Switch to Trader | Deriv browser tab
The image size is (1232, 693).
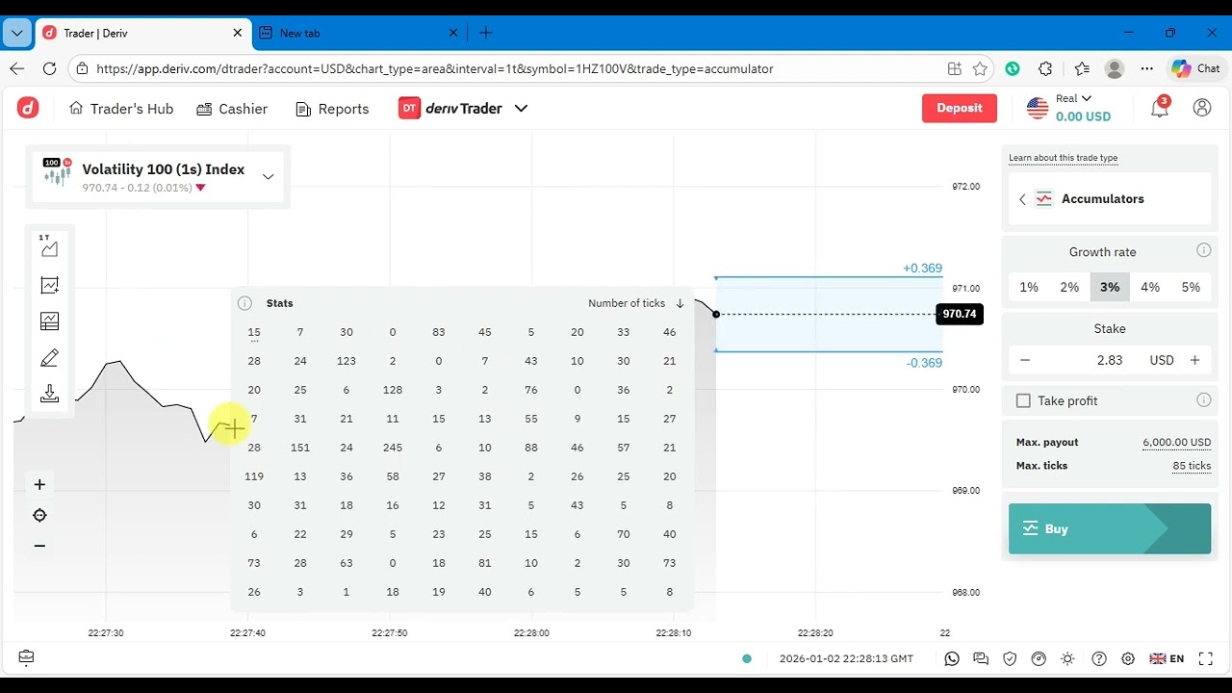[142, 33]
